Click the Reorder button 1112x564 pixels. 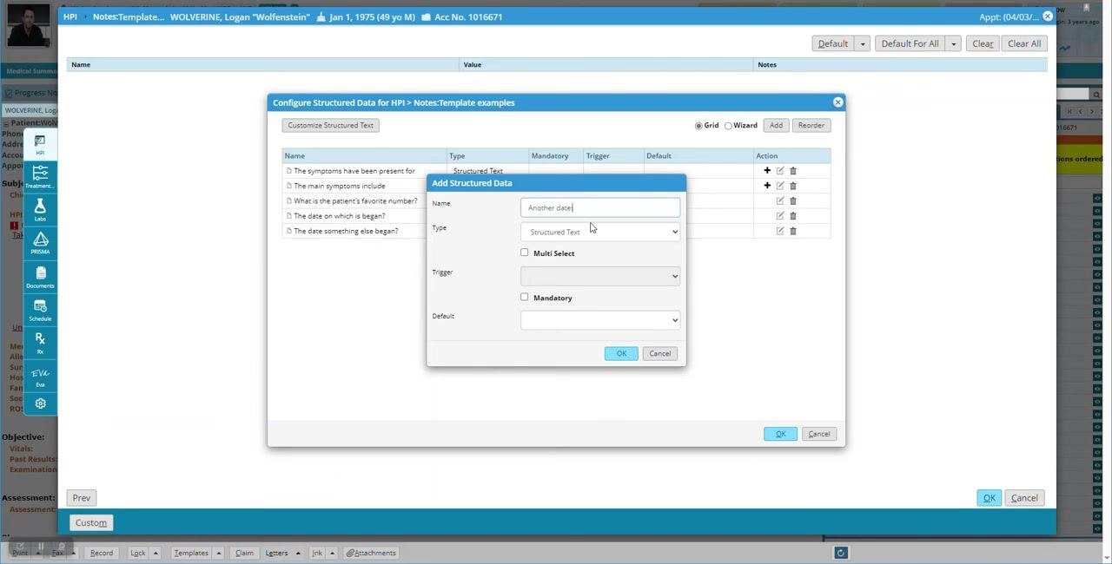(x=811, y=125)
